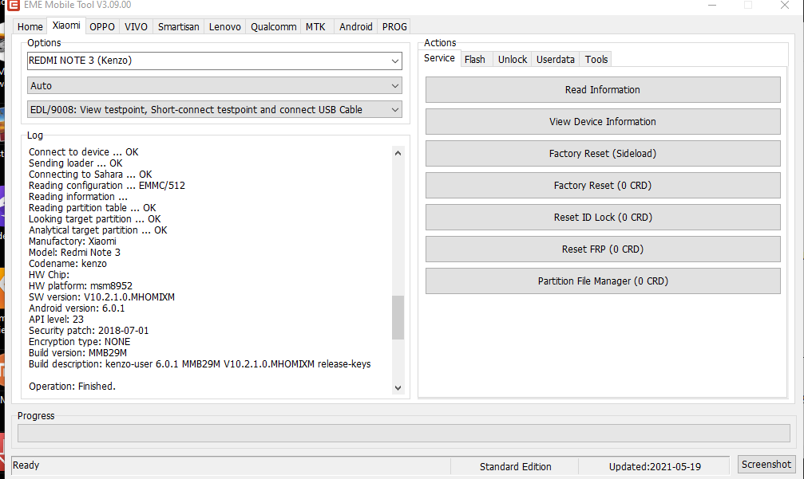Go to the Qualcomm tab
The image size is (804, 479).
pos(273,26)
